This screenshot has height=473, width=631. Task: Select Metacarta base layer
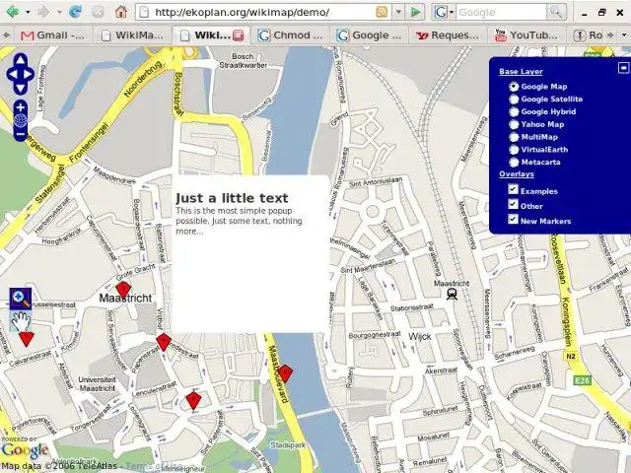pos(514,163)
